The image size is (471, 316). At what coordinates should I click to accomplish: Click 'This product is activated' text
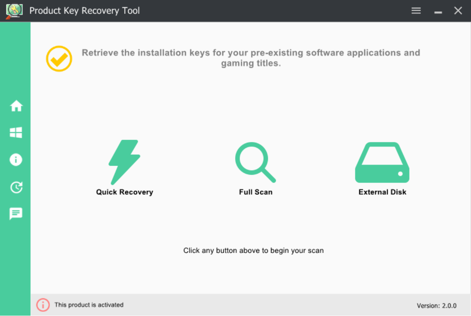tap(89, 305)
